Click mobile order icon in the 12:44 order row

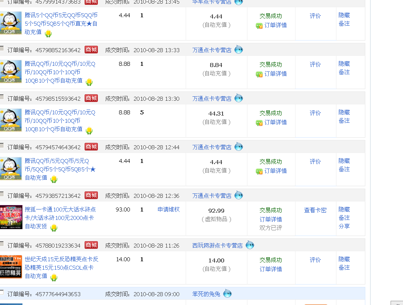coord(259,171)
